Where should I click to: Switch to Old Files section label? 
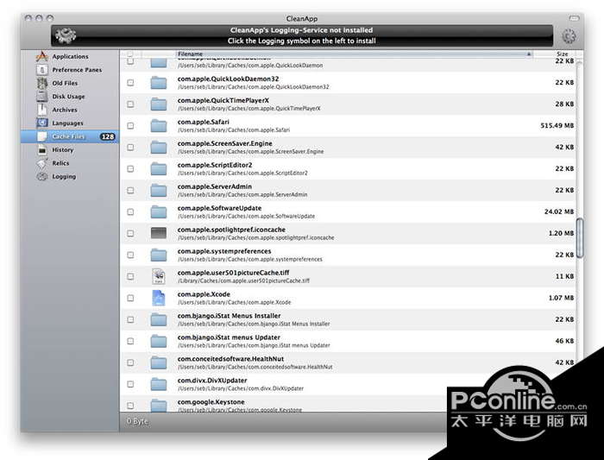point(65,83)
